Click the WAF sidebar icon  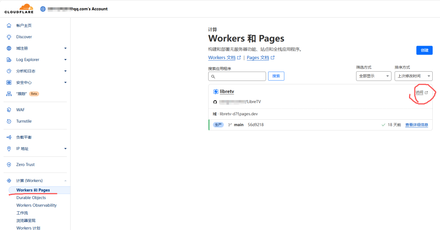[x=9, y=110]
